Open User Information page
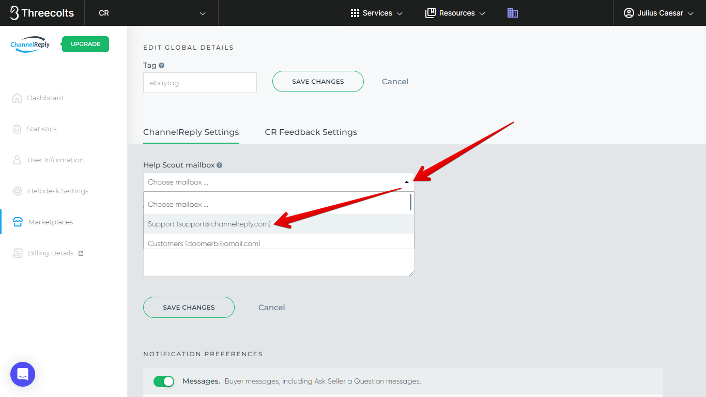Viewport: 706px width, 397px height. [55, 160]
